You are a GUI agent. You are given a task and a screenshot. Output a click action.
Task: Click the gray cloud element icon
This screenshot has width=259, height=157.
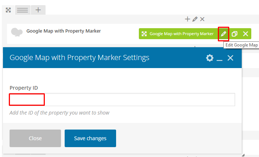point(17,32)
